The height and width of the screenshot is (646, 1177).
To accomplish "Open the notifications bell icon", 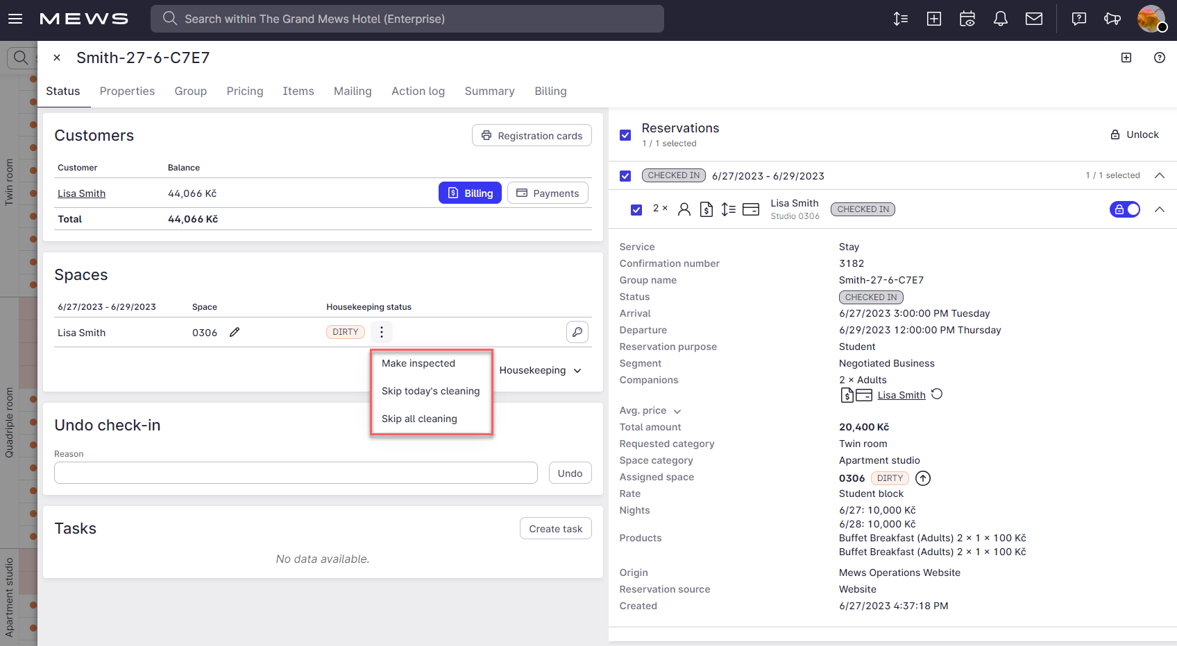I will pos(1000,19).
